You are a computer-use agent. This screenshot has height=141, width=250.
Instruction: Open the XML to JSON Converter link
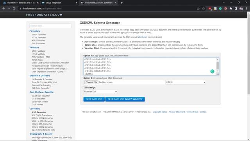pyautogui.click(x=43, y=118)
